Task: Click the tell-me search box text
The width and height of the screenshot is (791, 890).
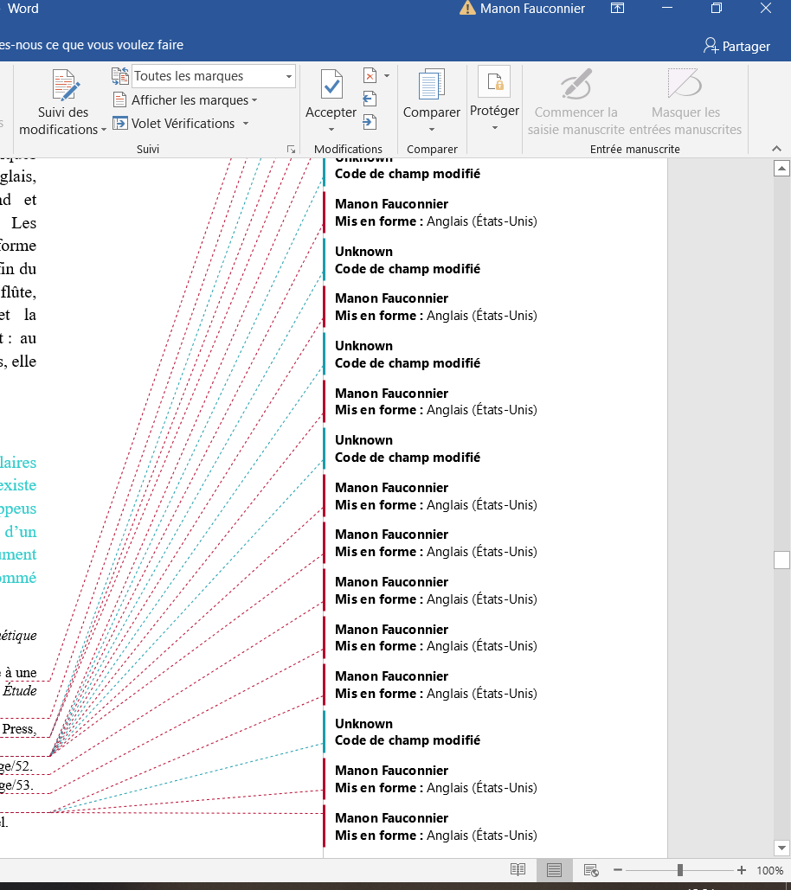Action: 91,45
